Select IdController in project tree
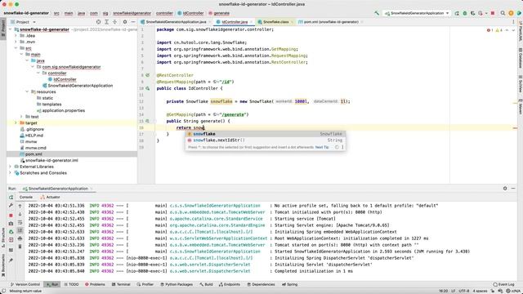The width and height of the screenshot is (523, 294). (65, 79)
